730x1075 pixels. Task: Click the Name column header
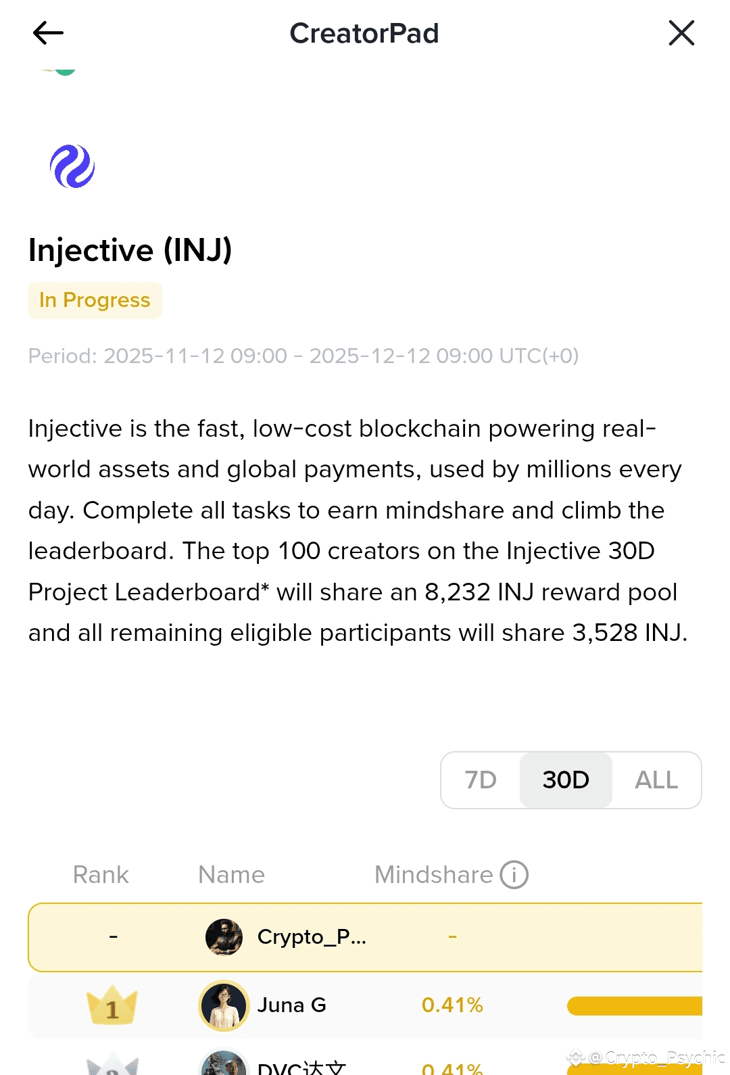coord(231,875)
